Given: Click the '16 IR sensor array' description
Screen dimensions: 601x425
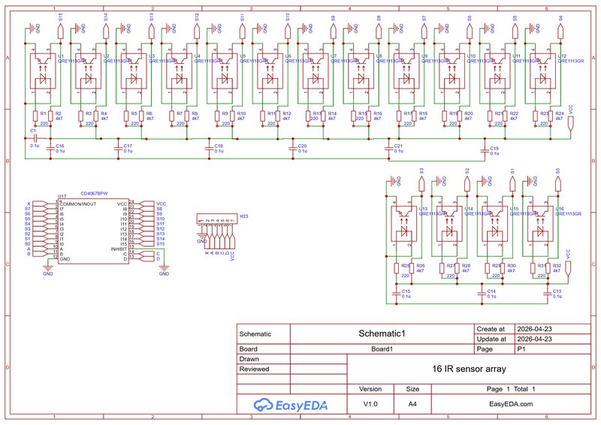Looking at the screenshot, I should (469, 369).
